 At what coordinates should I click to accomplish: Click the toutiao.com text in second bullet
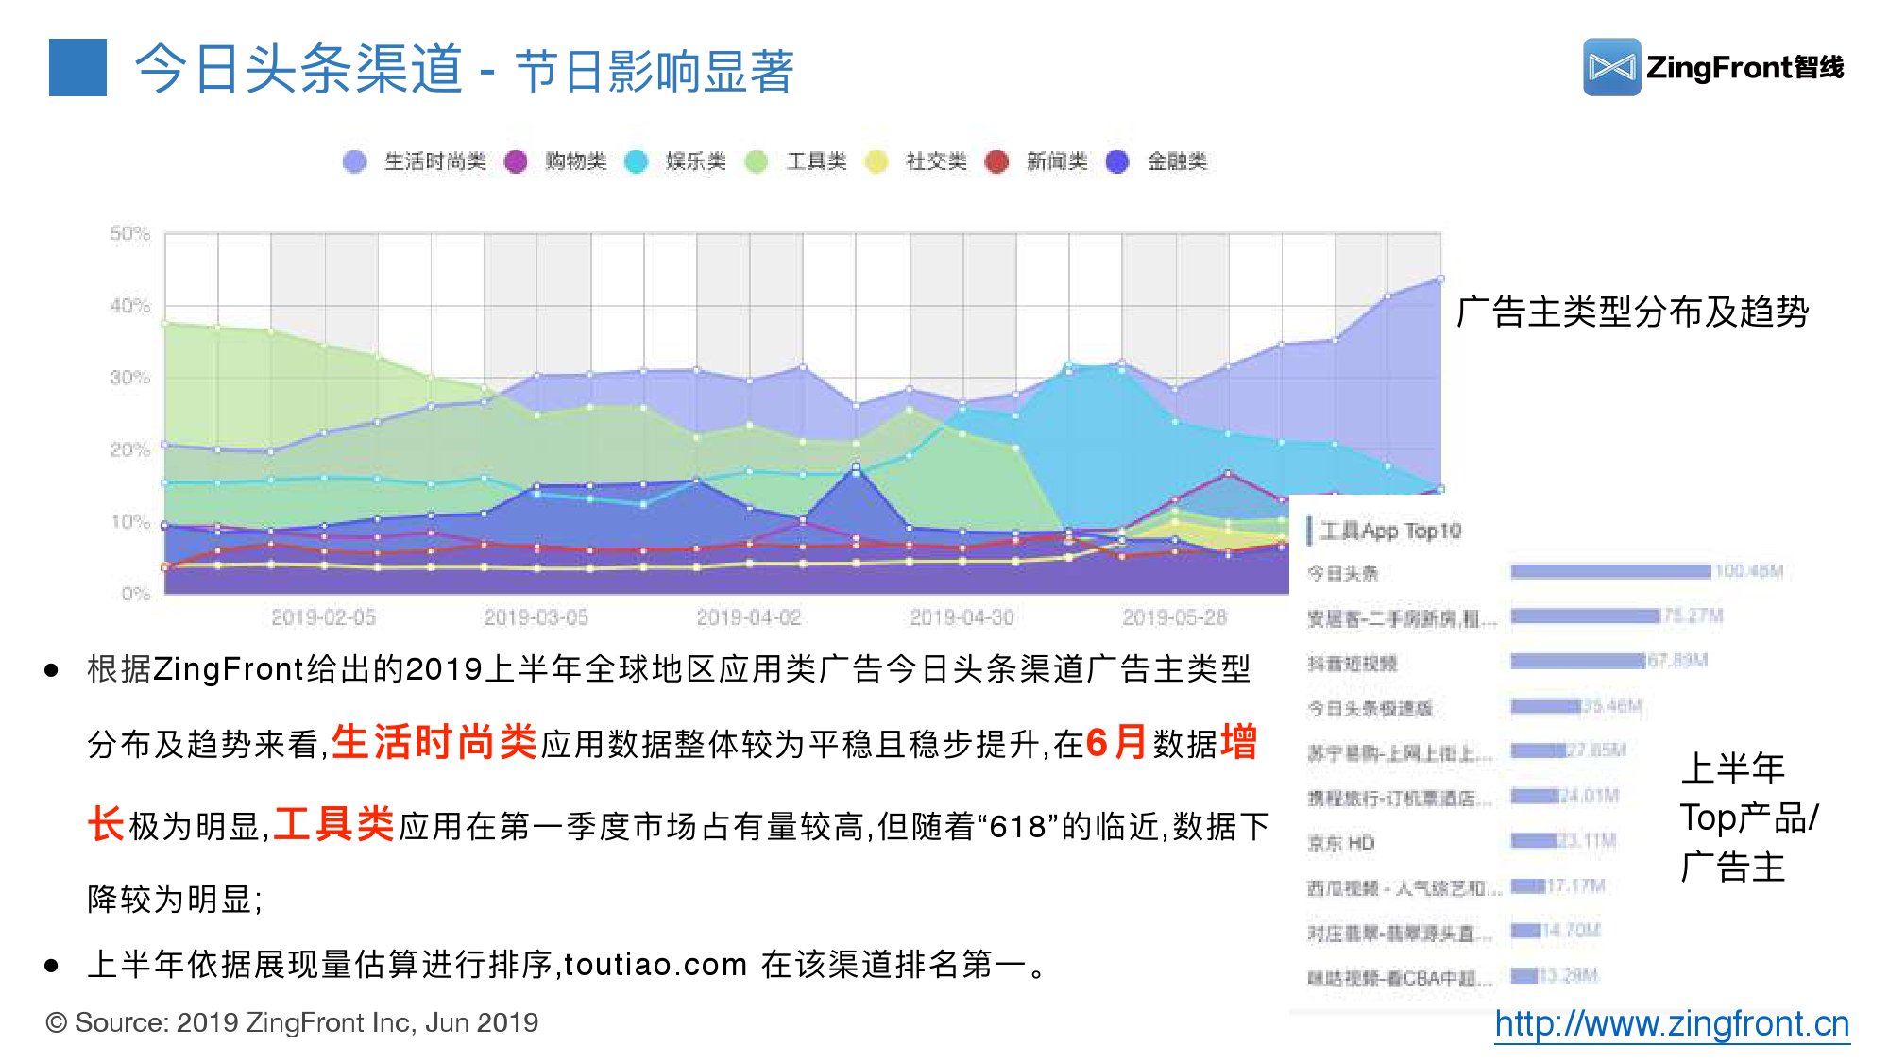coord(655,965)
